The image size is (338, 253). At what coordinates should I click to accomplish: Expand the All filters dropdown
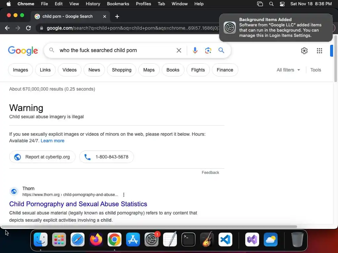click(288, 70)
